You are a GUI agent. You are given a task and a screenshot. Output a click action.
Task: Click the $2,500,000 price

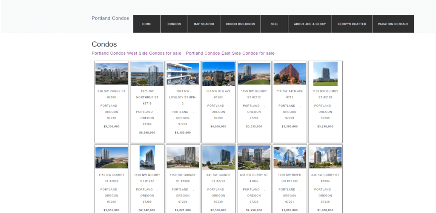pos(218,210)
